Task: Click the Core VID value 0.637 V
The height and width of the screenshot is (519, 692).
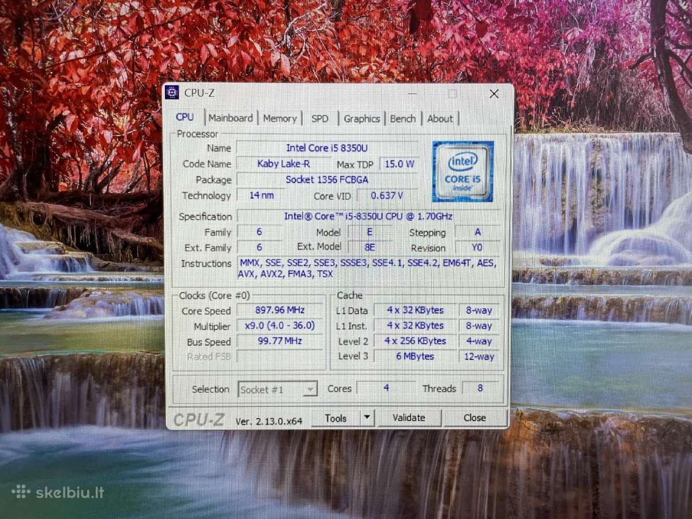Action: tap(387, 195)
